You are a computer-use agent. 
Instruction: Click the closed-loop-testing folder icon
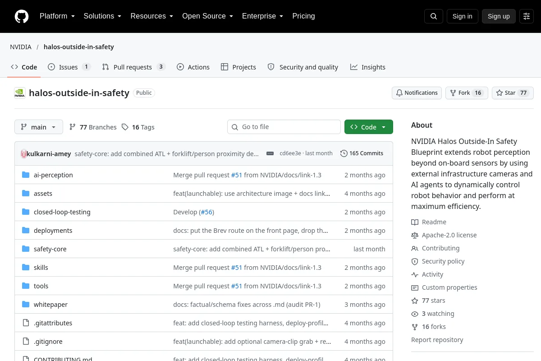[26, 212]
